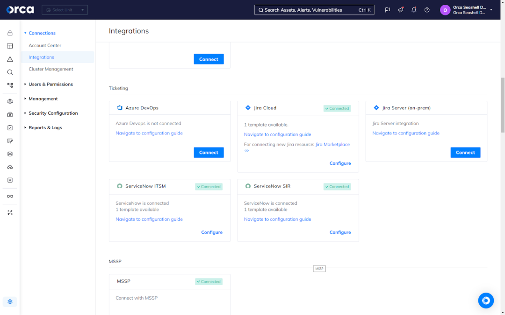Click the search assets input field

[314, 10]
